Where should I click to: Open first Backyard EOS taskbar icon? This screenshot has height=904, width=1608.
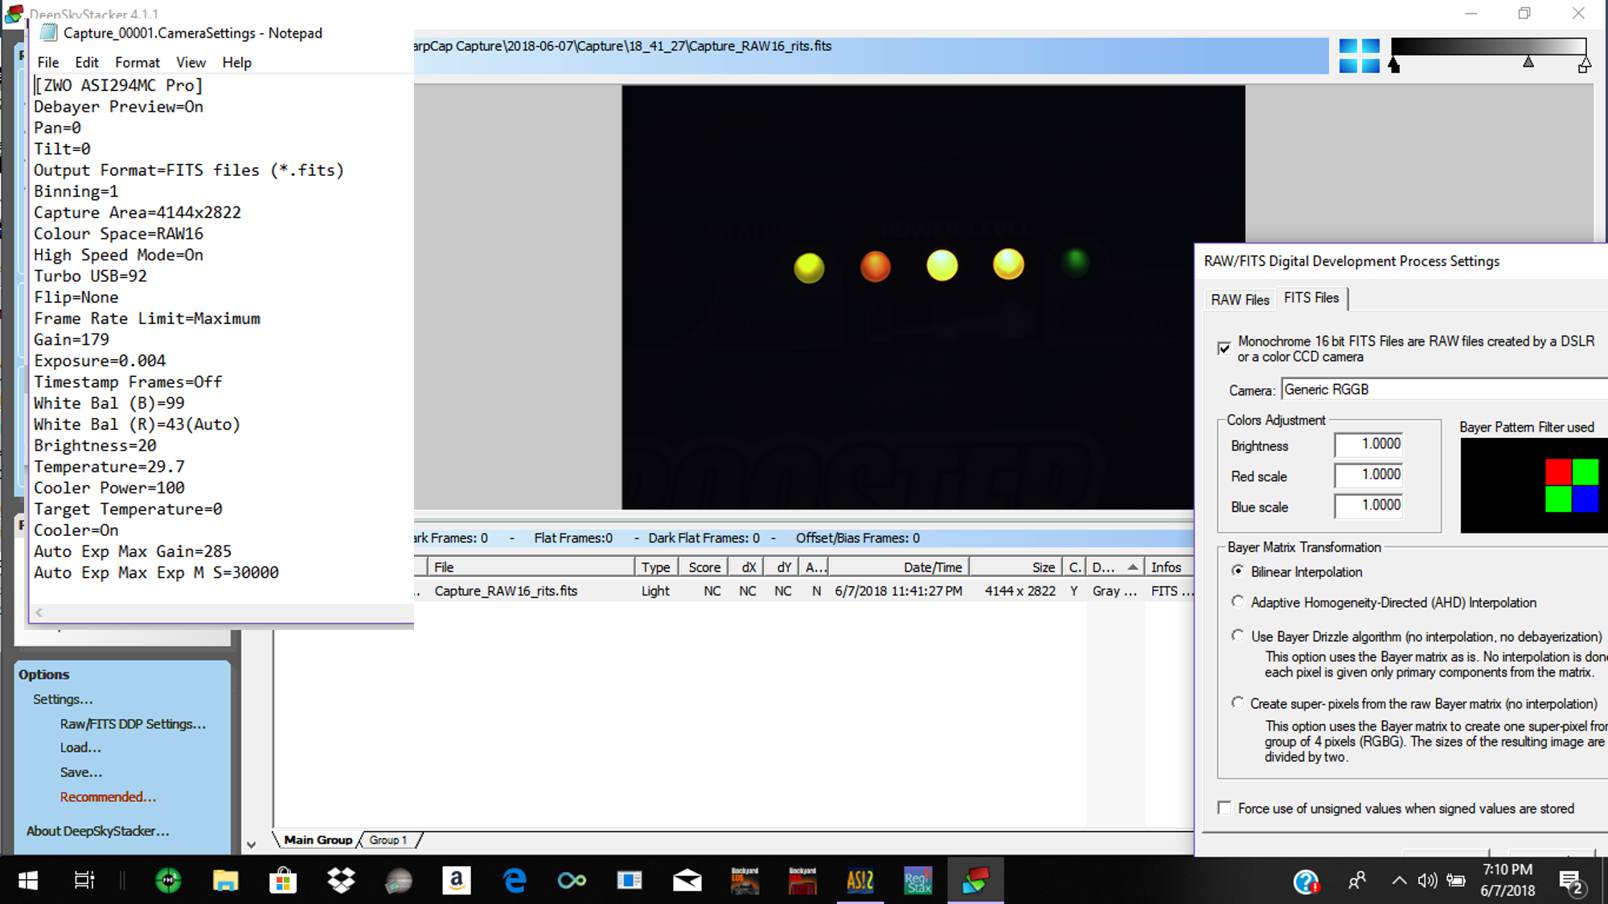[x=745, y=881]
